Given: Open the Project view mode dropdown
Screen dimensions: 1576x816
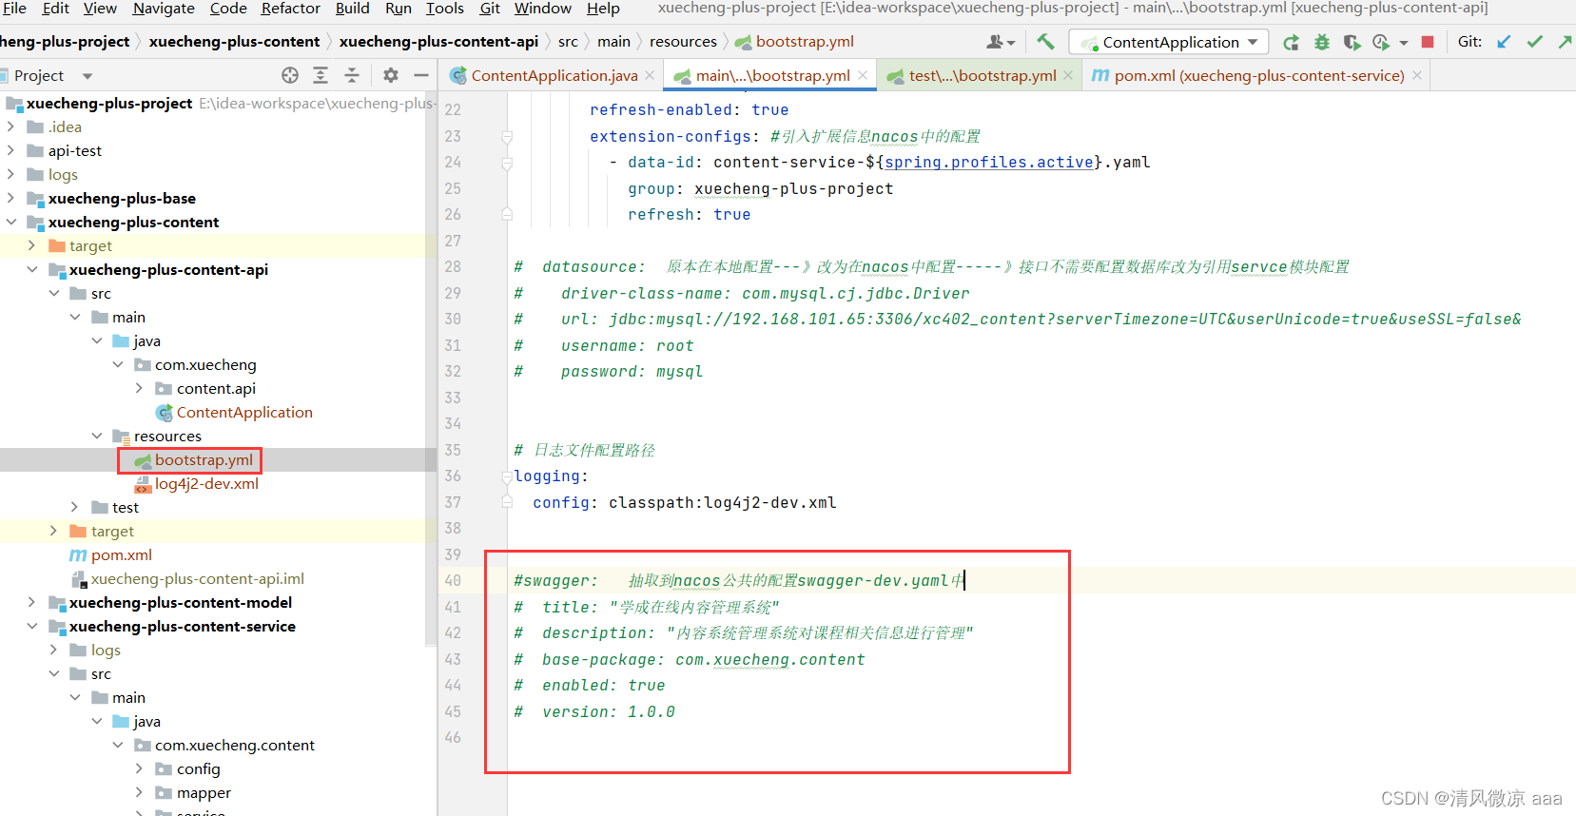Looking at the screenshot, I should tap(88, 76).
